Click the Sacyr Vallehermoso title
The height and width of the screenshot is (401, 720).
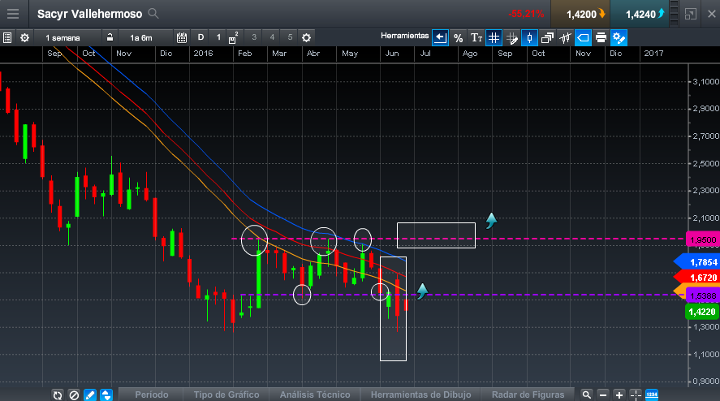(89, 14)
